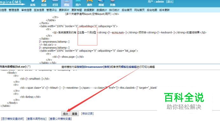The height and width of the screenshot is (121, 220).
Task: Open the 系统 section in top navigation
Action: pyautogui.click(x=32, y=3)
